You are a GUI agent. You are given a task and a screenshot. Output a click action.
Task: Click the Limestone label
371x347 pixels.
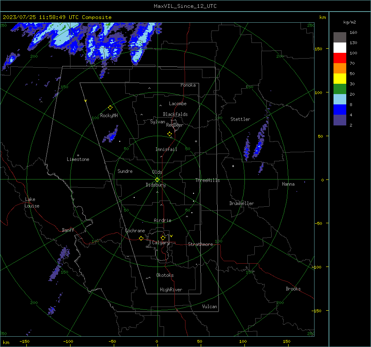click(x=78, y=159)
